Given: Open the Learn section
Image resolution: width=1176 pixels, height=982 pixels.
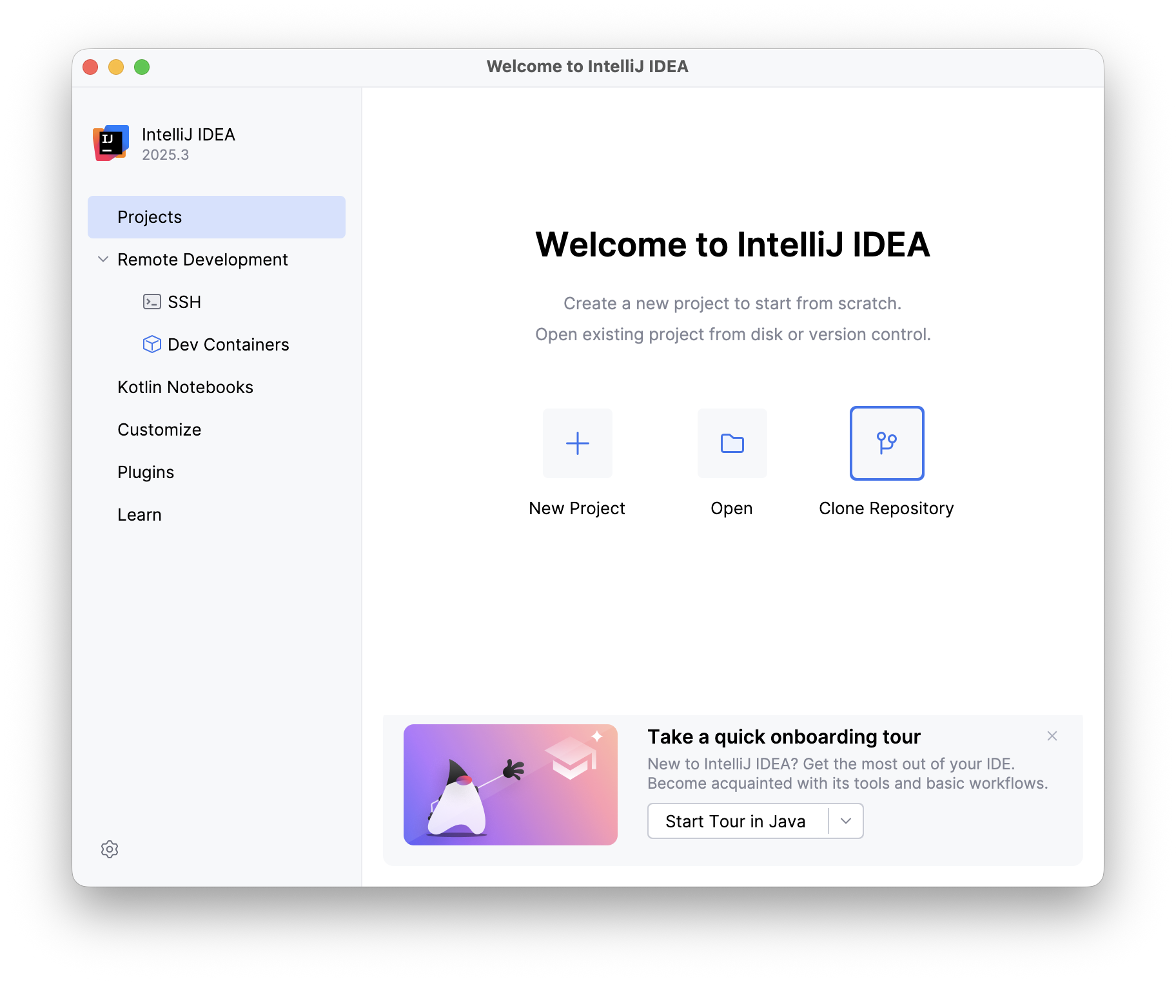Looking at the screenshot, I should [x=139, y=514].
